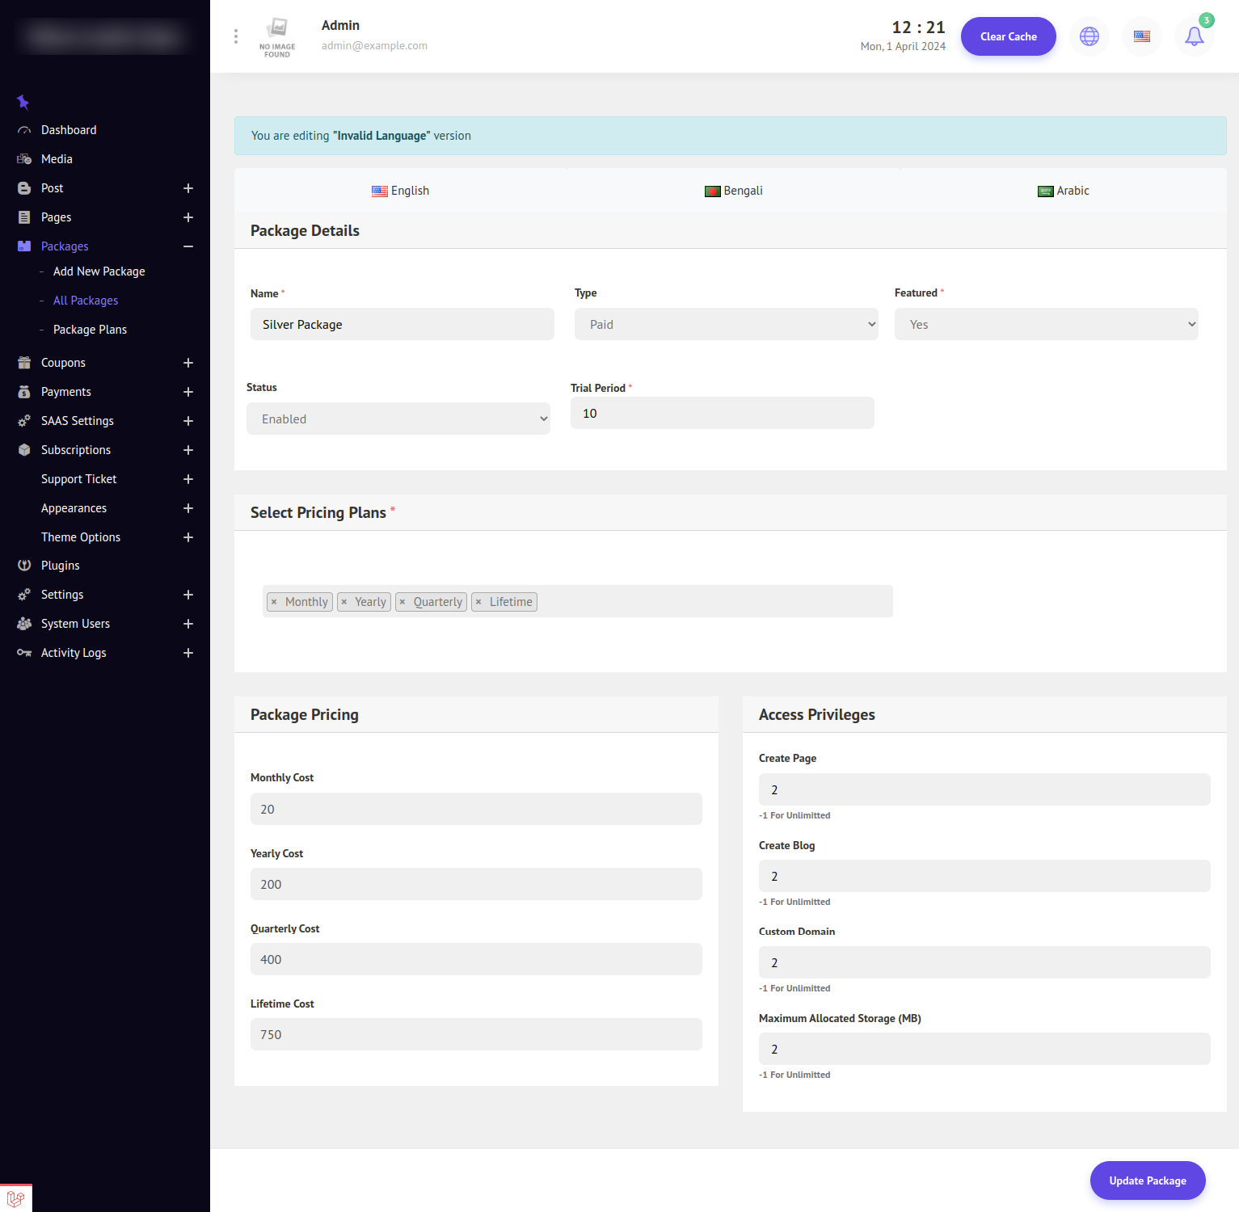Remove the Monthly pricing plan tag

pyautogui.click(x=274, y=602)
